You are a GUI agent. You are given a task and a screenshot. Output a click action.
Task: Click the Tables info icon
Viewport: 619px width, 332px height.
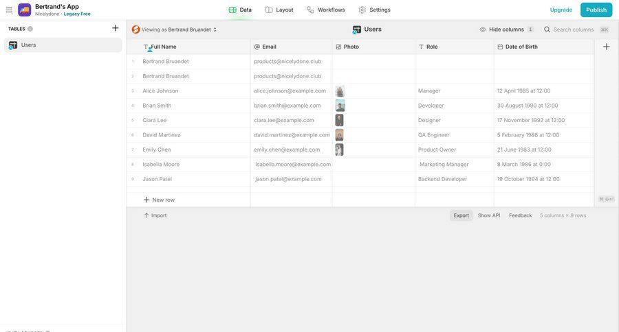click(x=30, y=29)
